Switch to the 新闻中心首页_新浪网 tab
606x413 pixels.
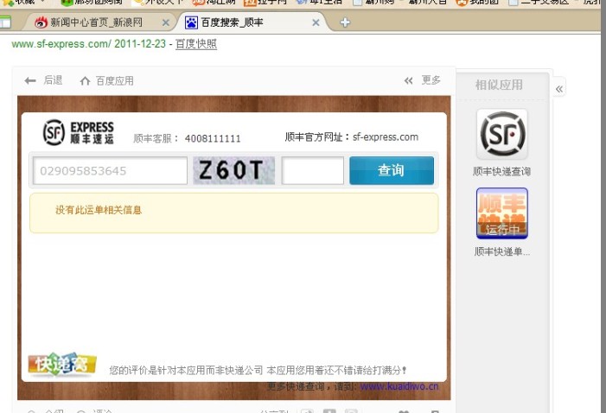(97, 22)
